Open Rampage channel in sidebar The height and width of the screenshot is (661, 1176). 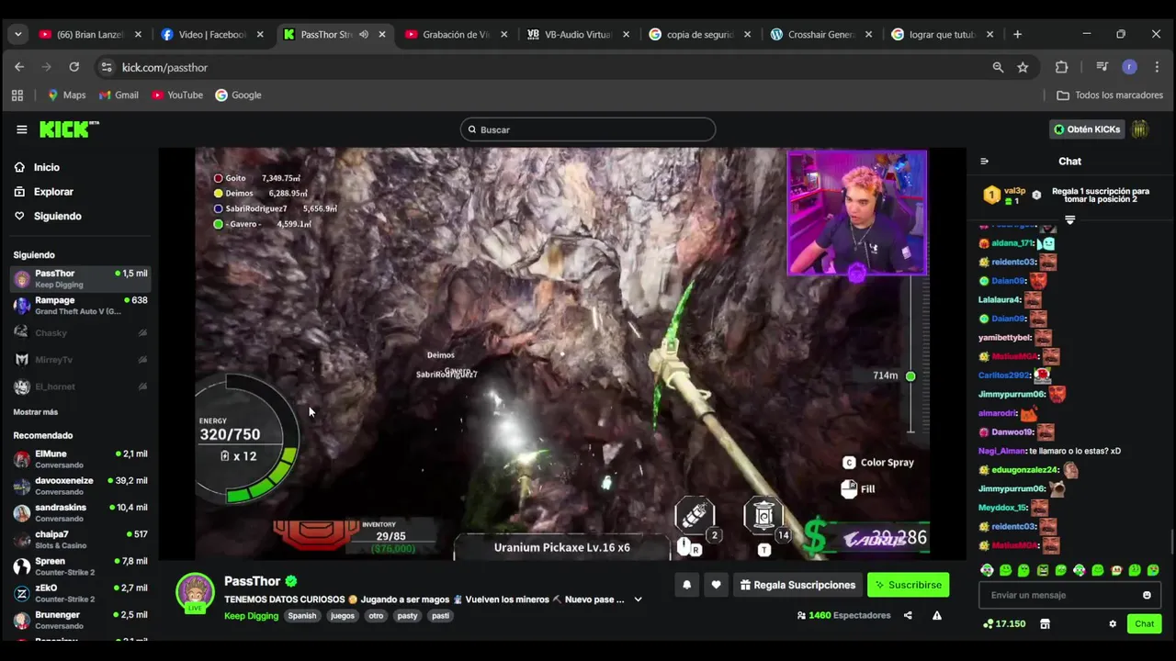click(x=81, y=305)
